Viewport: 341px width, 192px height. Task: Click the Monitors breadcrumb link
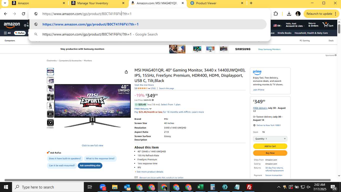tap(88, 60)
